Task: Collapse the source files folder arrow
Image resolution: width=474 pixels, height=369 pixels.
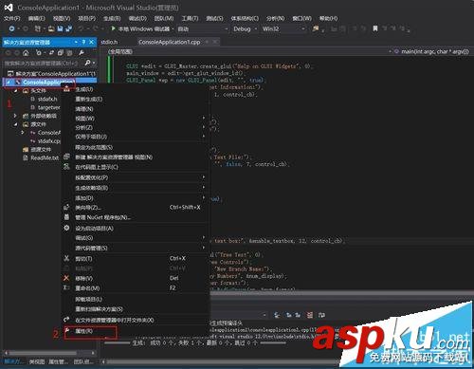Action: click(x=15, y=124)
